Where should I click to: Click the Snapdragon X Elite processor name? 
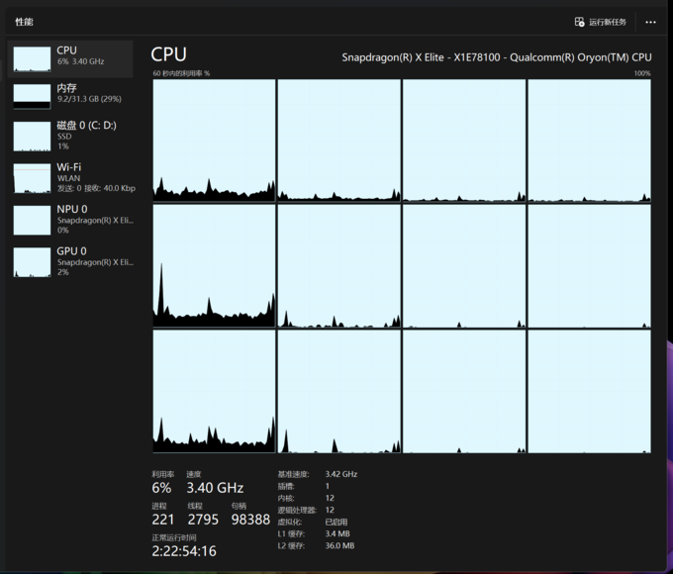(x=496, y=57)
